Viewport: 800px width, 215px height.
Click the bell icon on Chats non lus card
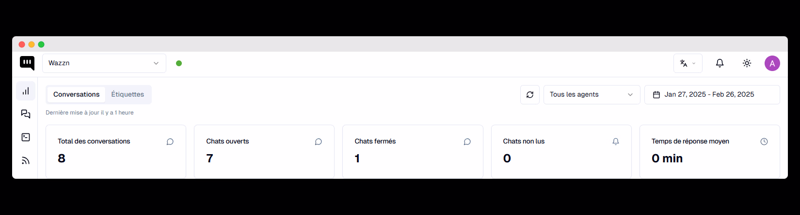coord(616,142)
